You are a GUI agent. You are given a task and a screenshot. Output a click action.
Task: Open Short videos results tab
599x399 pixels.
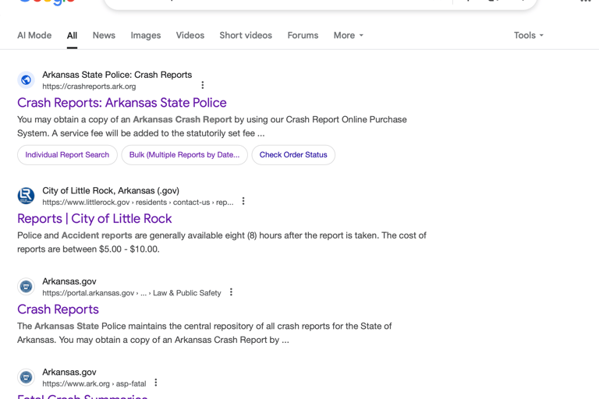coord(246,36)
